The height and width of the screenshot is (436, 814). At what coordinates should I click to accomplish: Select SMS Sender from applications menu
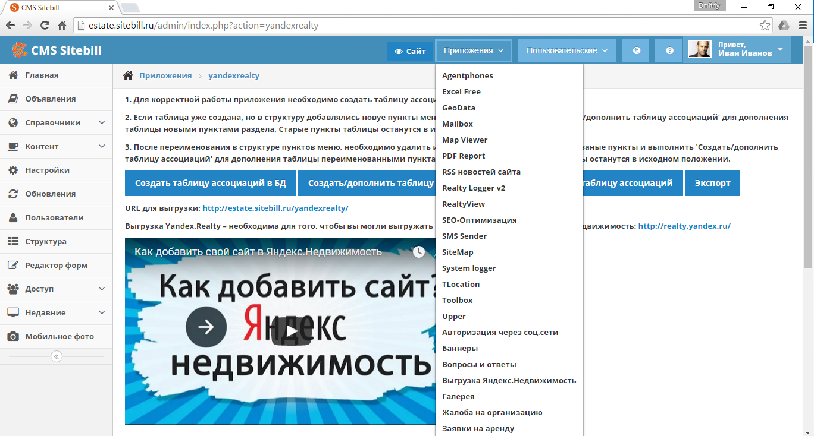coord(464,236)
